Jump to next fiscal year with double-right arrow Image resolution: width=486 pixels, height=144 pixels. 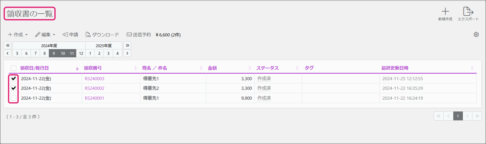click(127, 45)
